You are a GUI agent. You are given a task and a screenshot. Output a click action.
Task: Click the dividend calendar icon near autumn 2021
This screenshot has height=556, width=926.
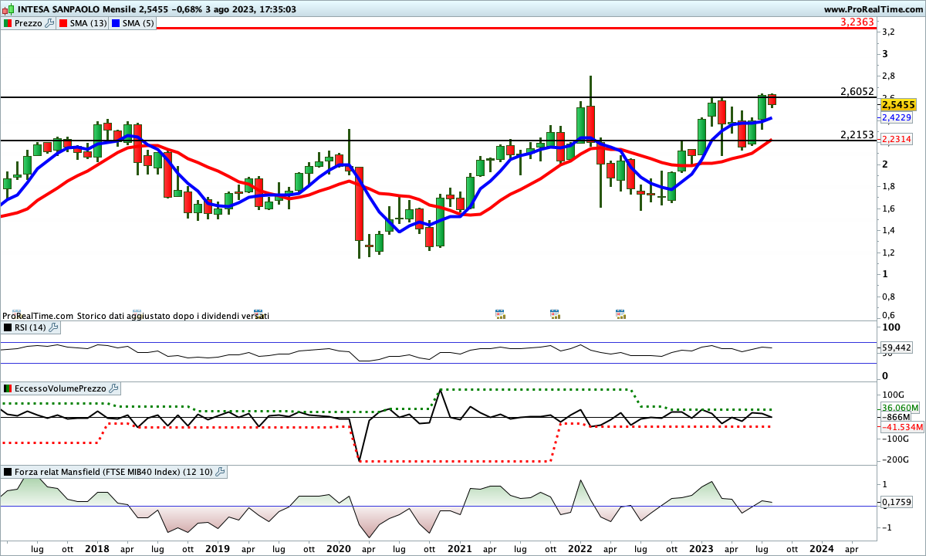click(x=554, y=314)
